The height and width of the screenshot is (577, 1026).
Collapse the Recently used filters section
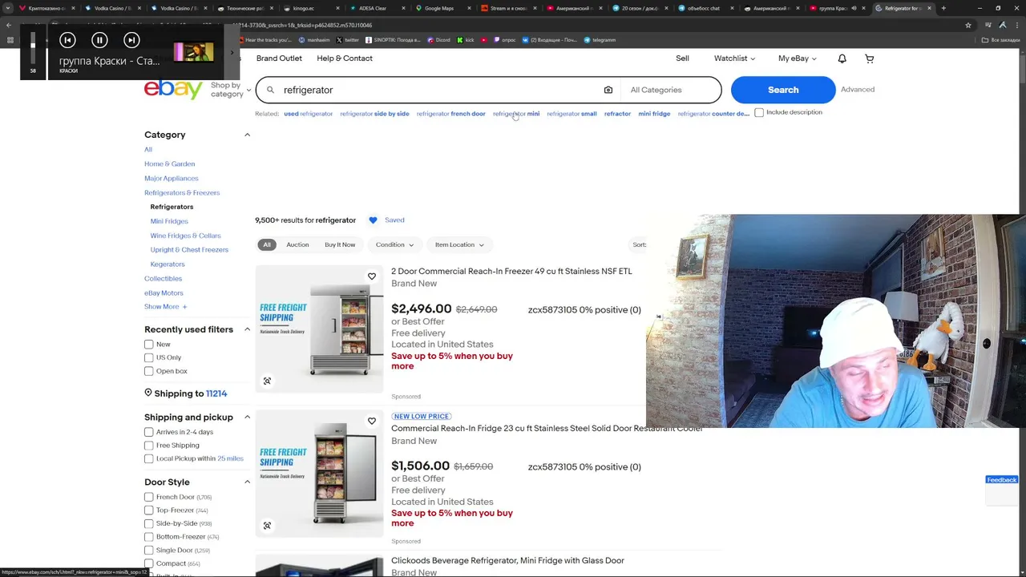247,329
